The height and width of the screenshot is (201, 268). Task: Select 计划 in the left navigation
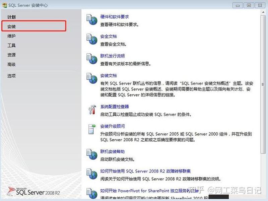pos(11,17)
